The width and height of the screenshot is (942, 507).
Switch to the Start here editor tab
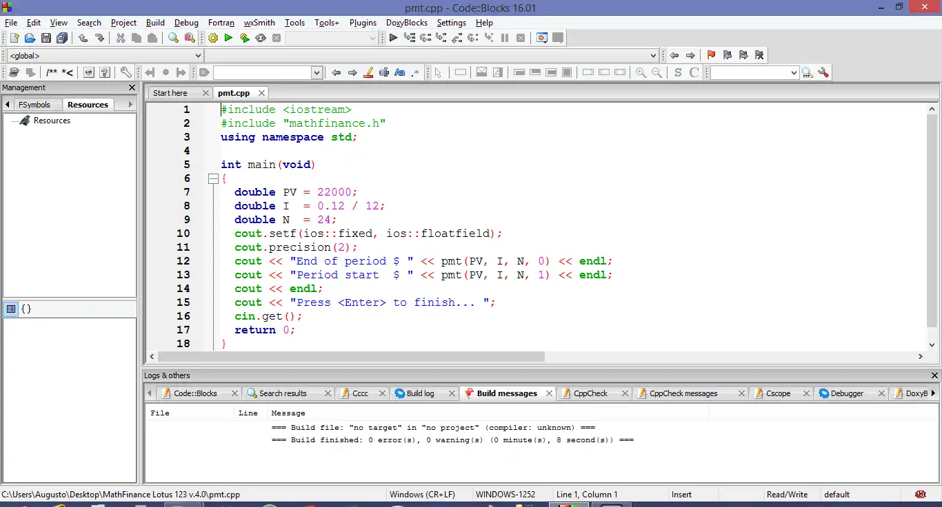tap(170, 93)
